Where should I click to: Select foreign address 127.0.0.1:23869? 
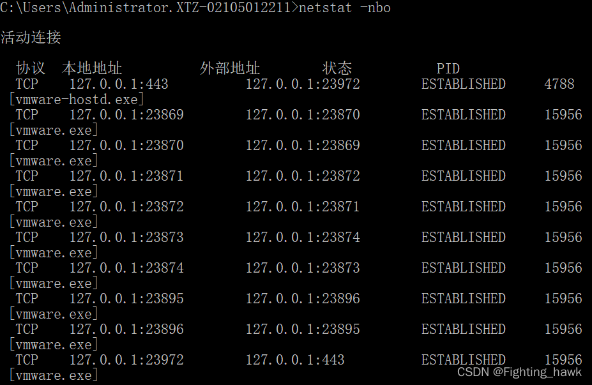pyautogui.click(x=303, y=146)
